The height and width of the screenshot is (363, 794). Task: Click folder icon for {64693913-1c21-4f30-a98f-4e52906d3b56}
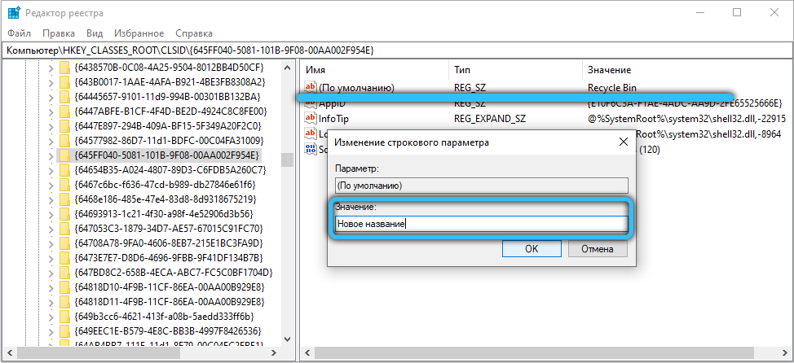tap(64, 214)
